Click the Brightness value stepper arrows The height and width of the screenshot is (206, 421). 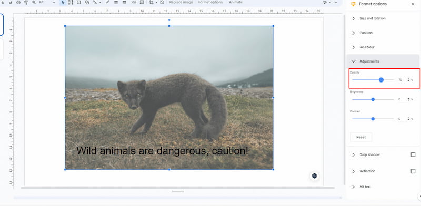(408, 99)
